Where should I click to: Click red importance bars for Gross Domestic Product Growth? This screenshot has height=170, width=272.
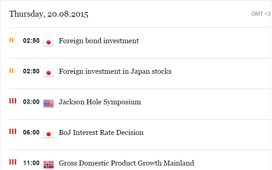13,162
